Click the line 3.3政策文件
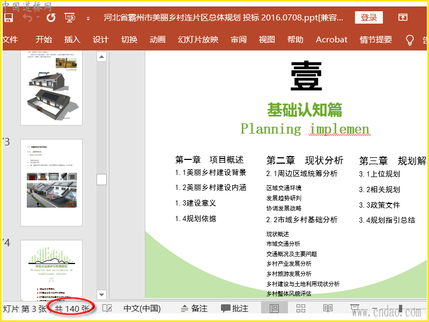 [380, 205]
